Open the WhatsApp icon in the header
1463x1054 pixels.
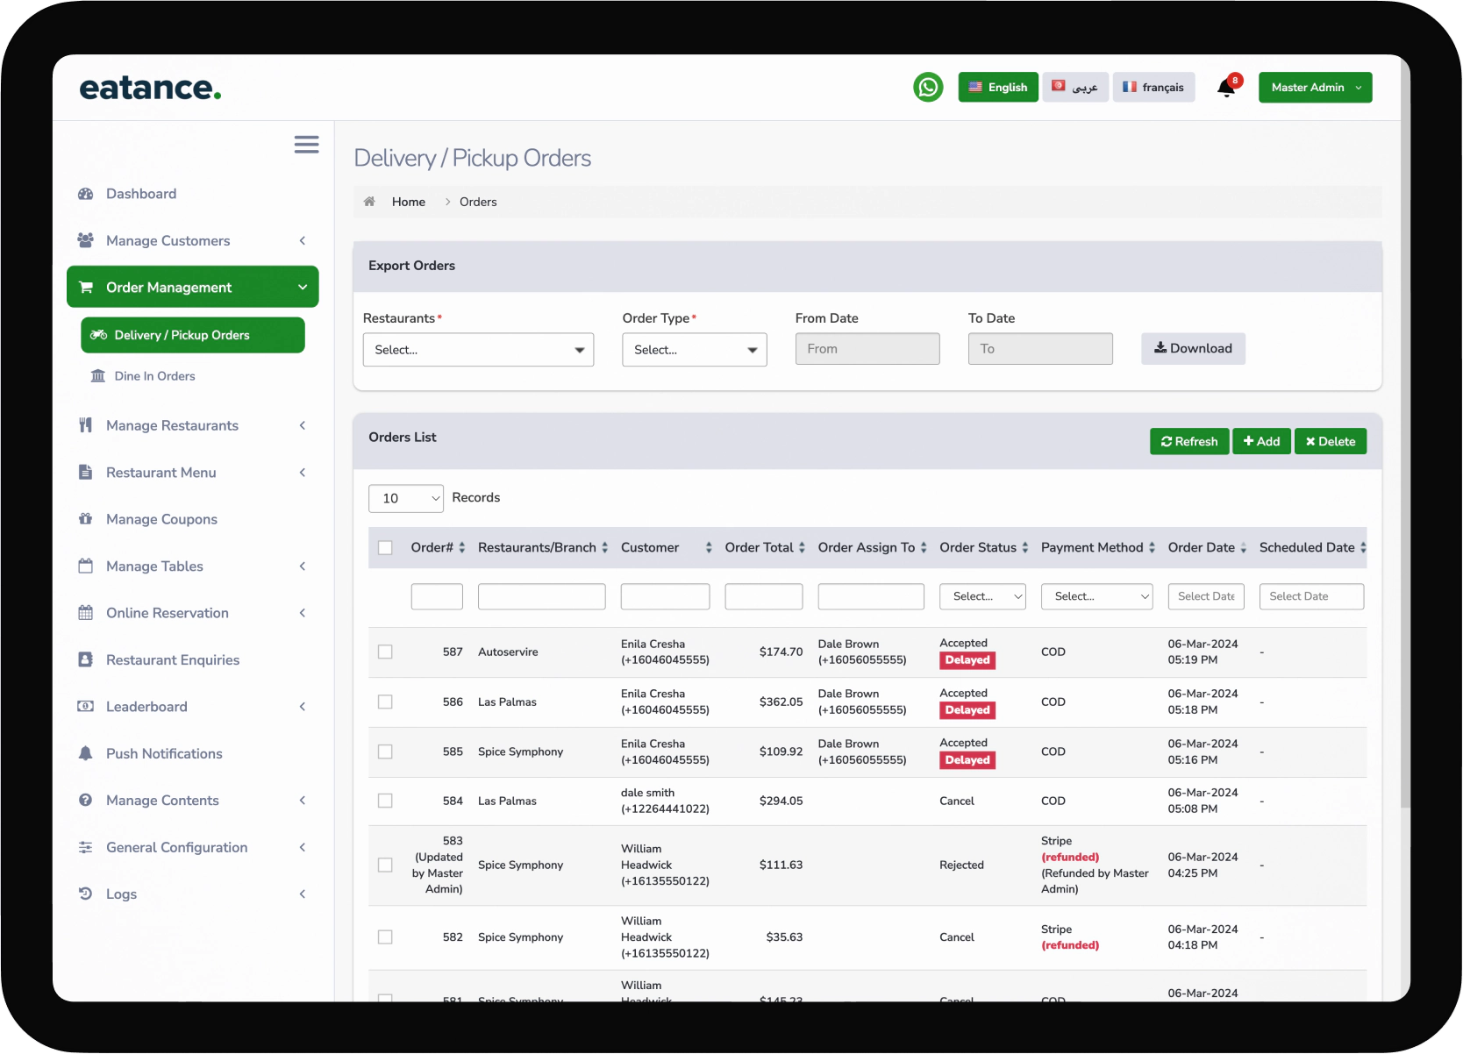pos(928,87)
